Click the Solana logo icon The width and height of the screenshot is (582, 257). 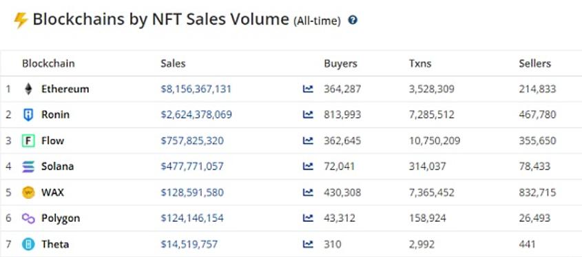pos(28,167)
